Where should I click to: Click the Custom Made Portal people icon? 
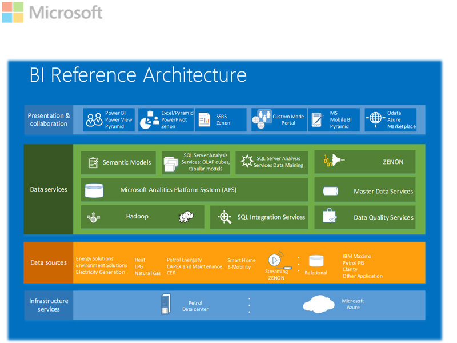pyautogui.click(x=262, y=119)
